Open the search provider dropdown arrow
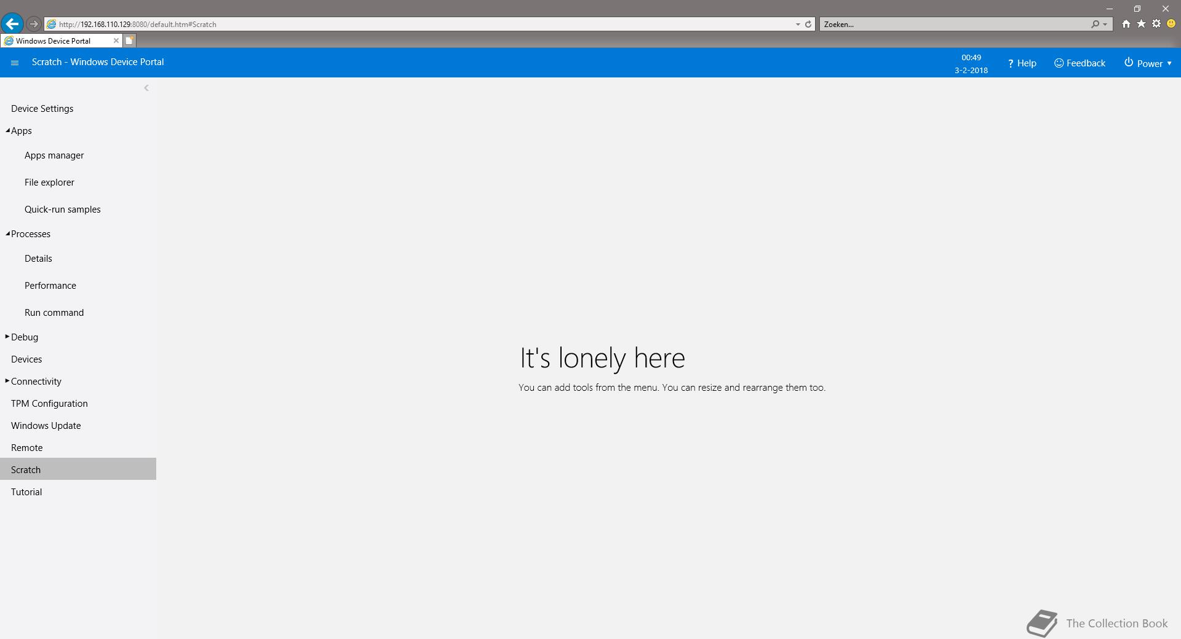 [1105, 25]
